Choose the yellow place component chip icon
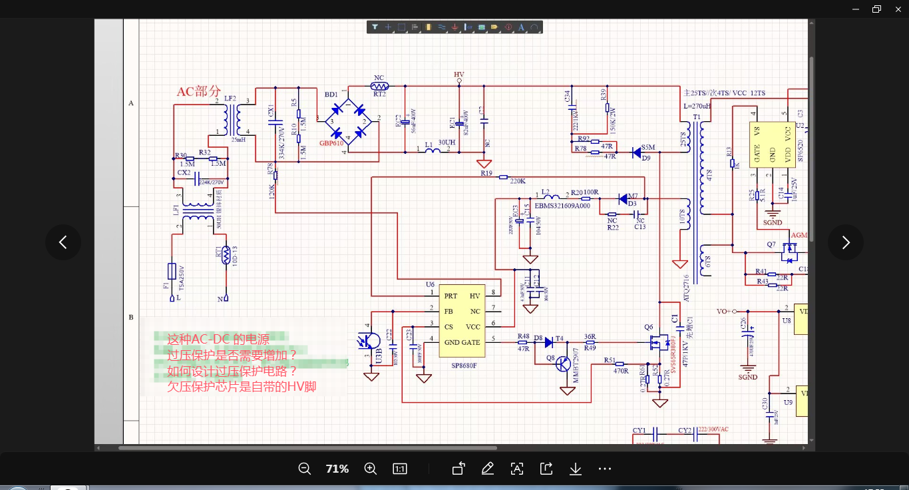Screen dimensions: 909x490 (x=428, y=27)
